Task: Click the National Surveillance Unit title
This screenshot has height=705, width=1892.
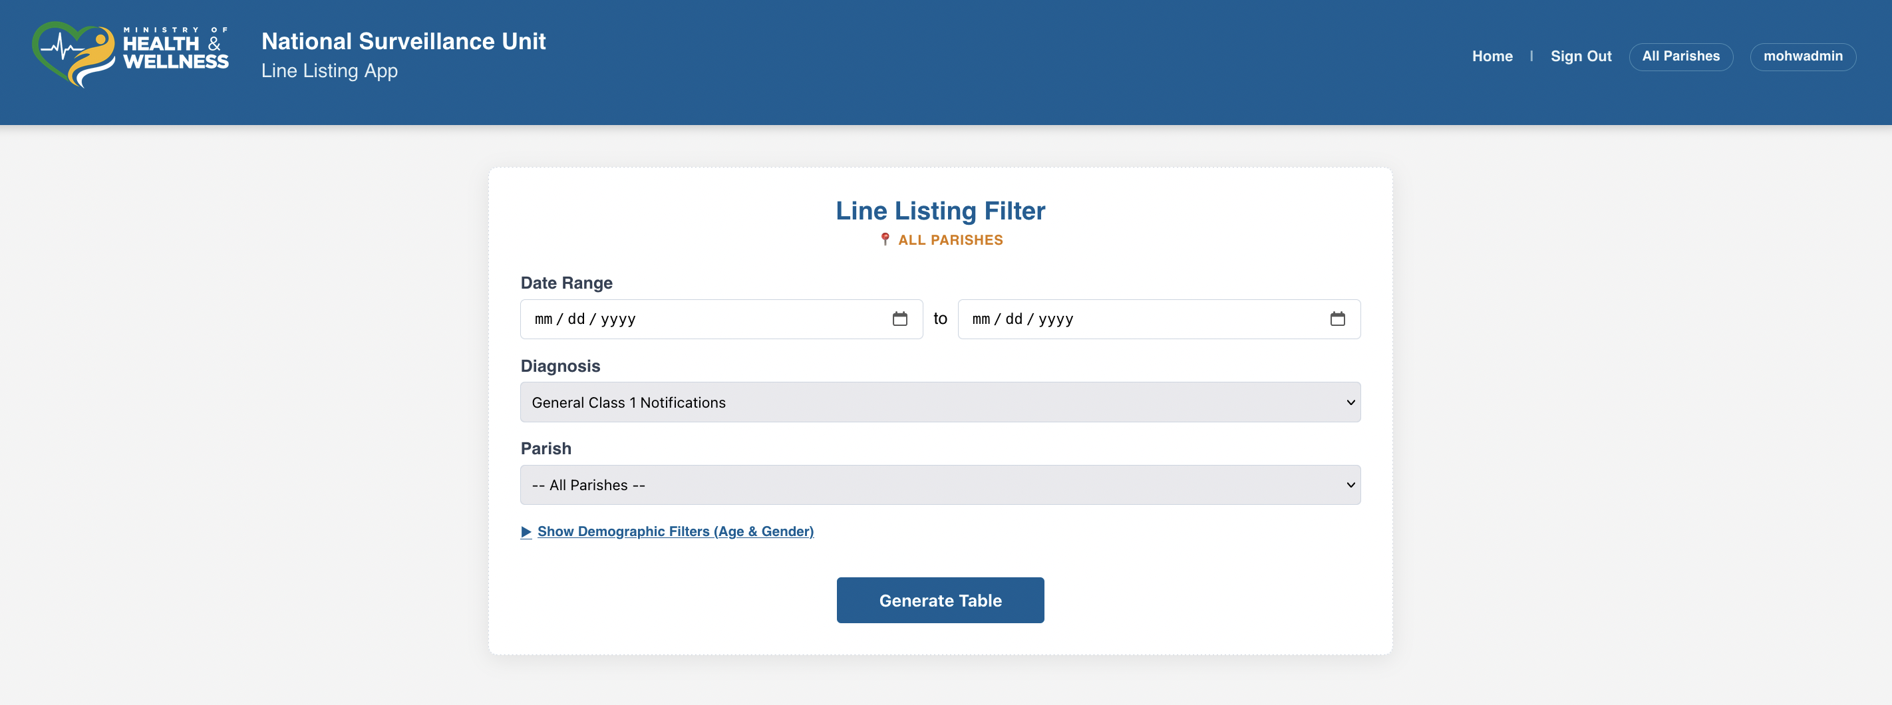Action: pos(403,42)
